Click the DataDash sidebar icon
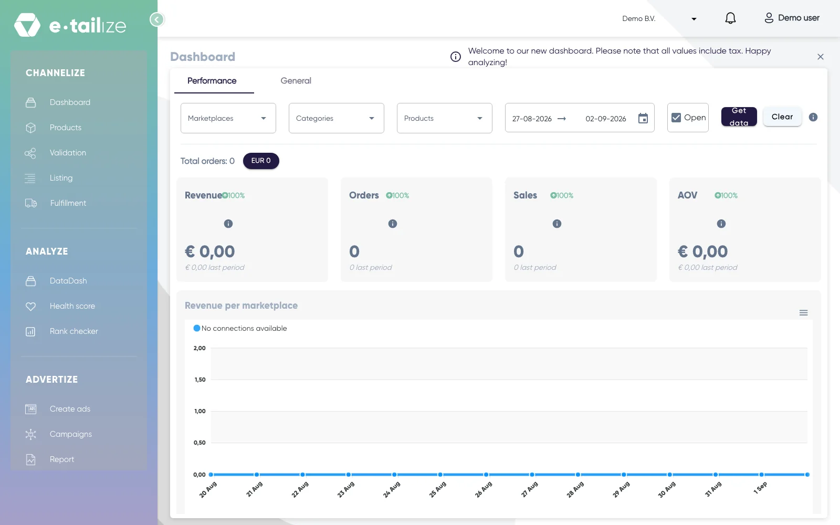The width and height of the screenshot is (840, 525). [x=31, y=281]
